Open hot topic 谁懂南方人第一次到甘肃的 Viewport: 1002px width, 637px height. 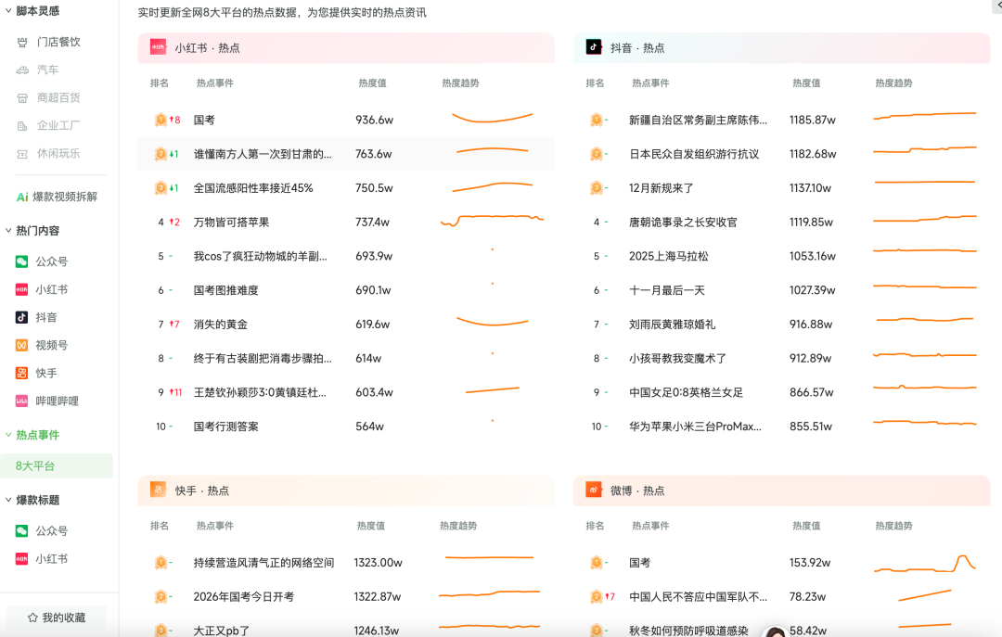263,154
